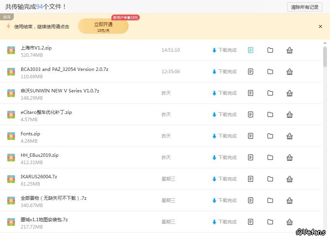Clear record of IKARUS26004.7z
The width and height of the screenshot is (330, 240).
[x=289, y=179]
